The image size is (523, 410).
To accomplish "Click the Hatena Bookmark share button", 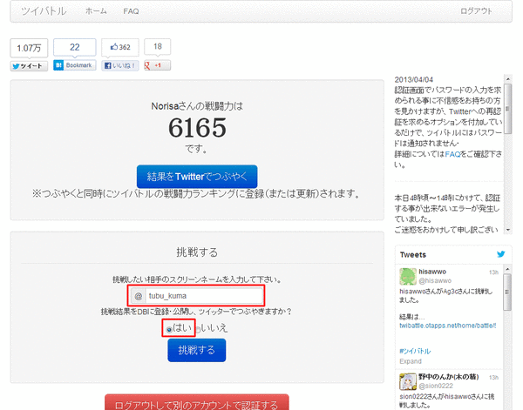I will click(75, 65).
